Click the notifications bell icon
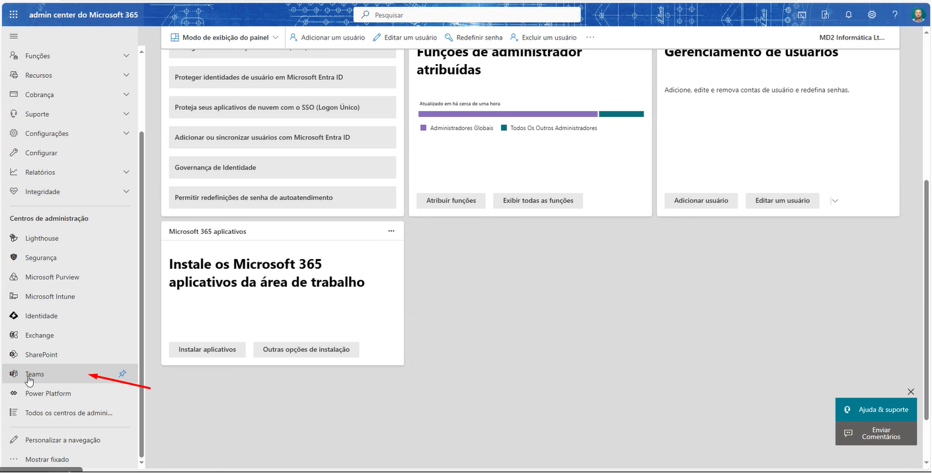932x473 pixels. pyautogui.click(x=848, y=15)
